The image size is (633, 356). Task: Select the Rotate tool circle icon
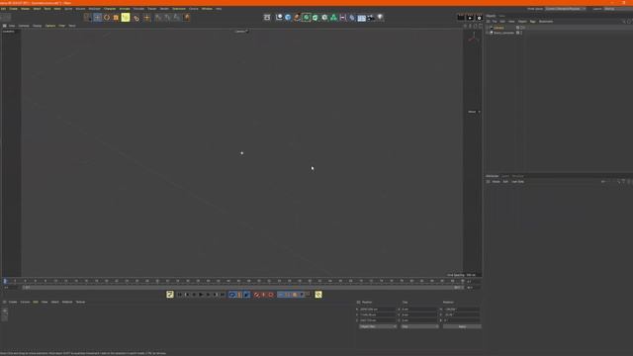point(107,18)
